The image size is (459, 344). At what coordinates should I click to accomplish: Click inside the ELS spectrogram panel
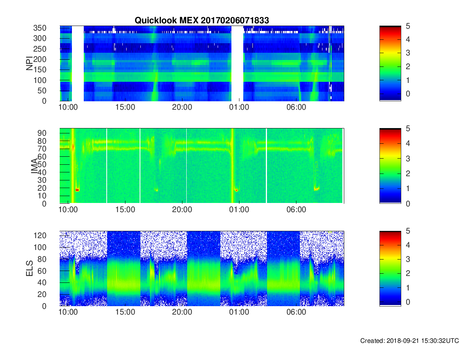pos(202,268)
